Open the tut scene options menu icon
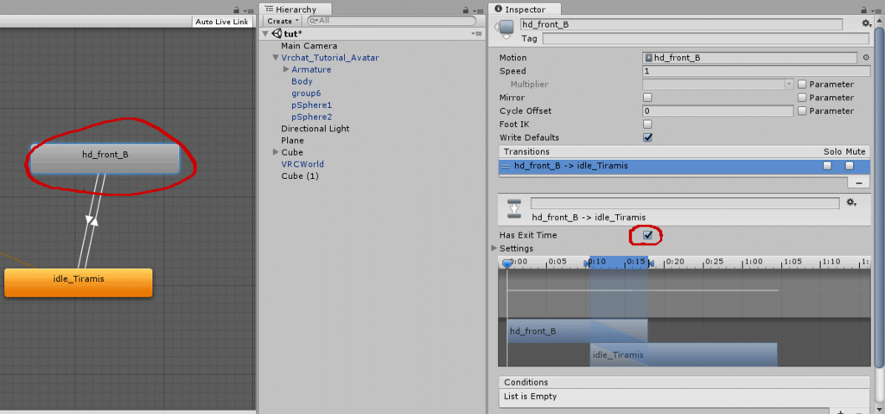Screen dimensions: 885x414 coord(477,34)
